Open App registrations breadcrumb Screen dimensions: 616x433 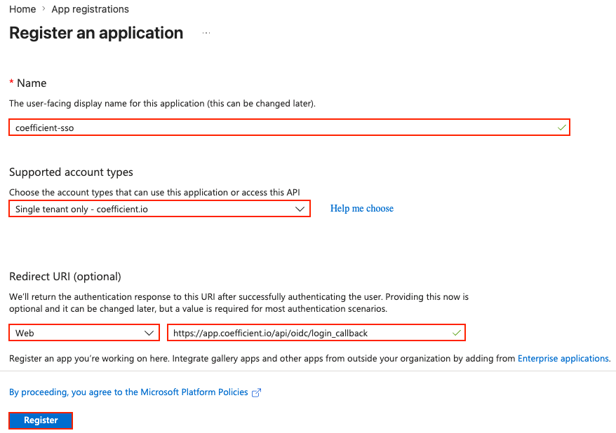point(90,9)
